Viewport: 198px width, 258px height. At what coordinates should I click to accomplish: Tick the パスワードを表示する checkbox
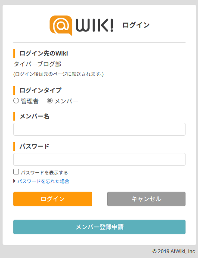(16, 171)
